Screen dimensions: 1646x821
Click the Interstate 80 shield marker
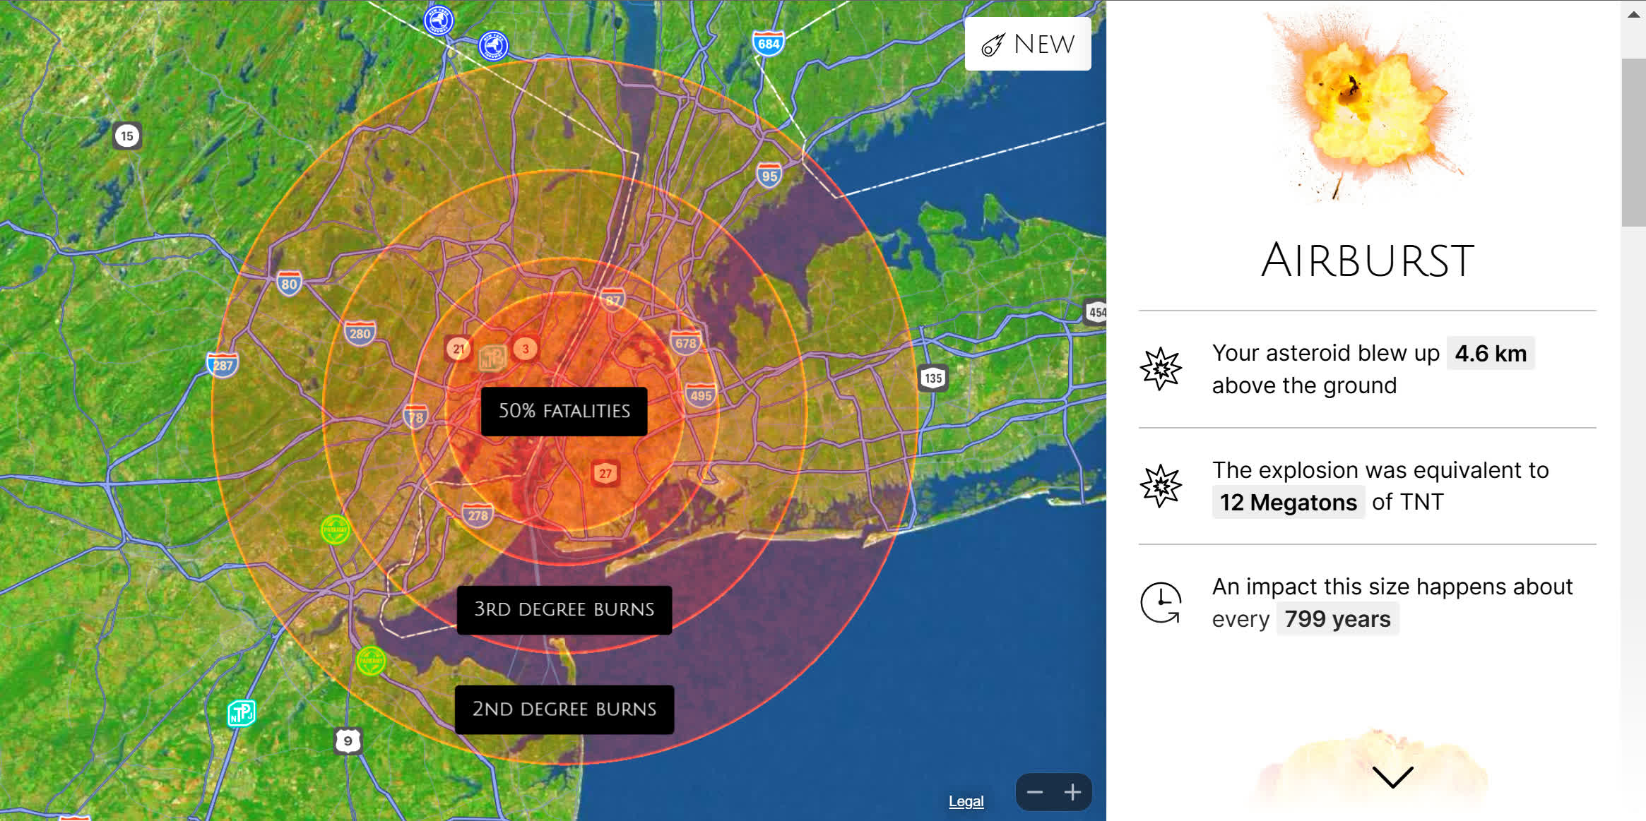pos(289,284)
